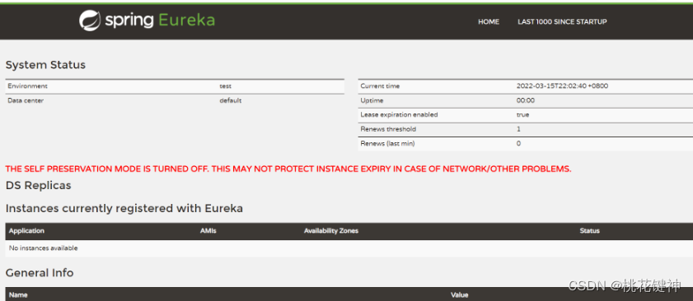Click the uptime value 00:00
Image resolution: width=693 pixels, height=301 pixels.
tap(526, 100)
